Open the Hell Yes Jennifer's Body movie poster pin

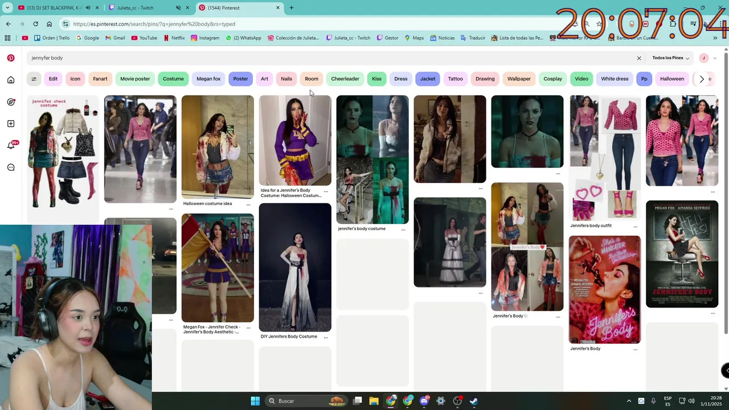[682, 254]
